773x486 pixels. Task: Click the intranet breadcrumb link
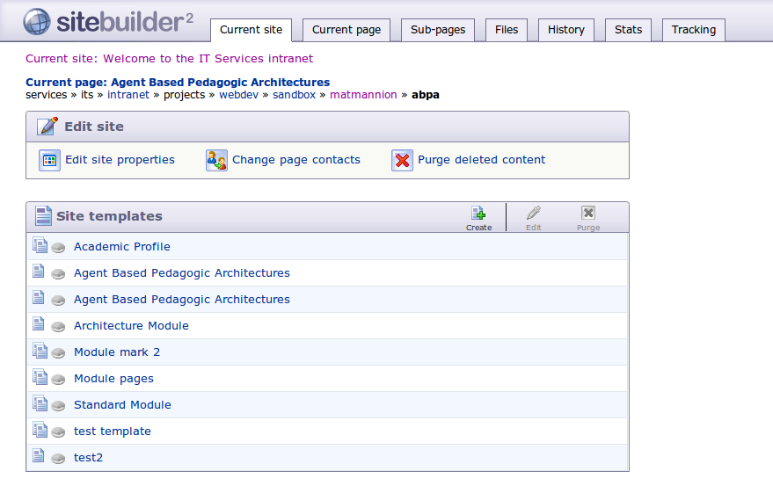tap(128, 94)
